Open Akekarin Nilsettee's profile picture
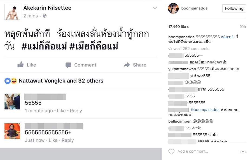 coord(12,11)
